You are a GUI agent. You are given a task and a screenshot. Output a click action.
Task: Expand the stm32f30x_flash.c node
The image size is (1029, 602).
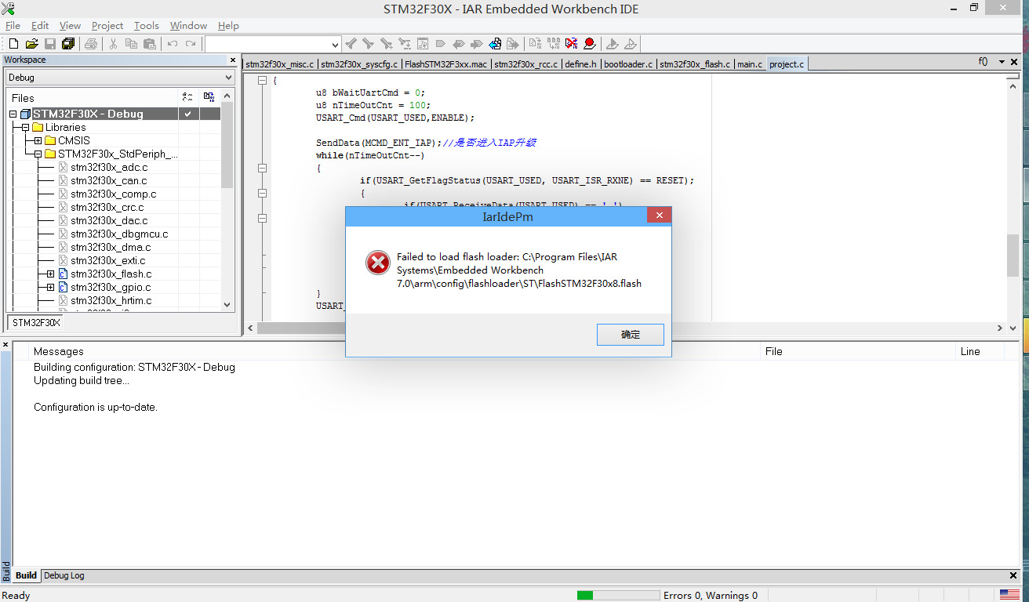point(50,274)
